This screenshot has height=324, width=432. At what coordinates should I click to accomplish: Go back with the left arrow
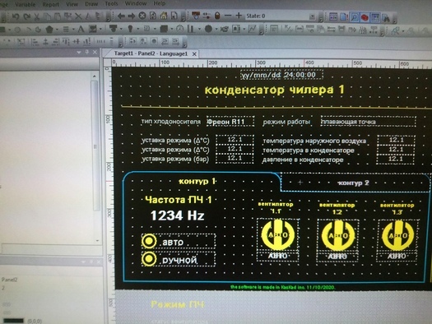click(121, 16)
